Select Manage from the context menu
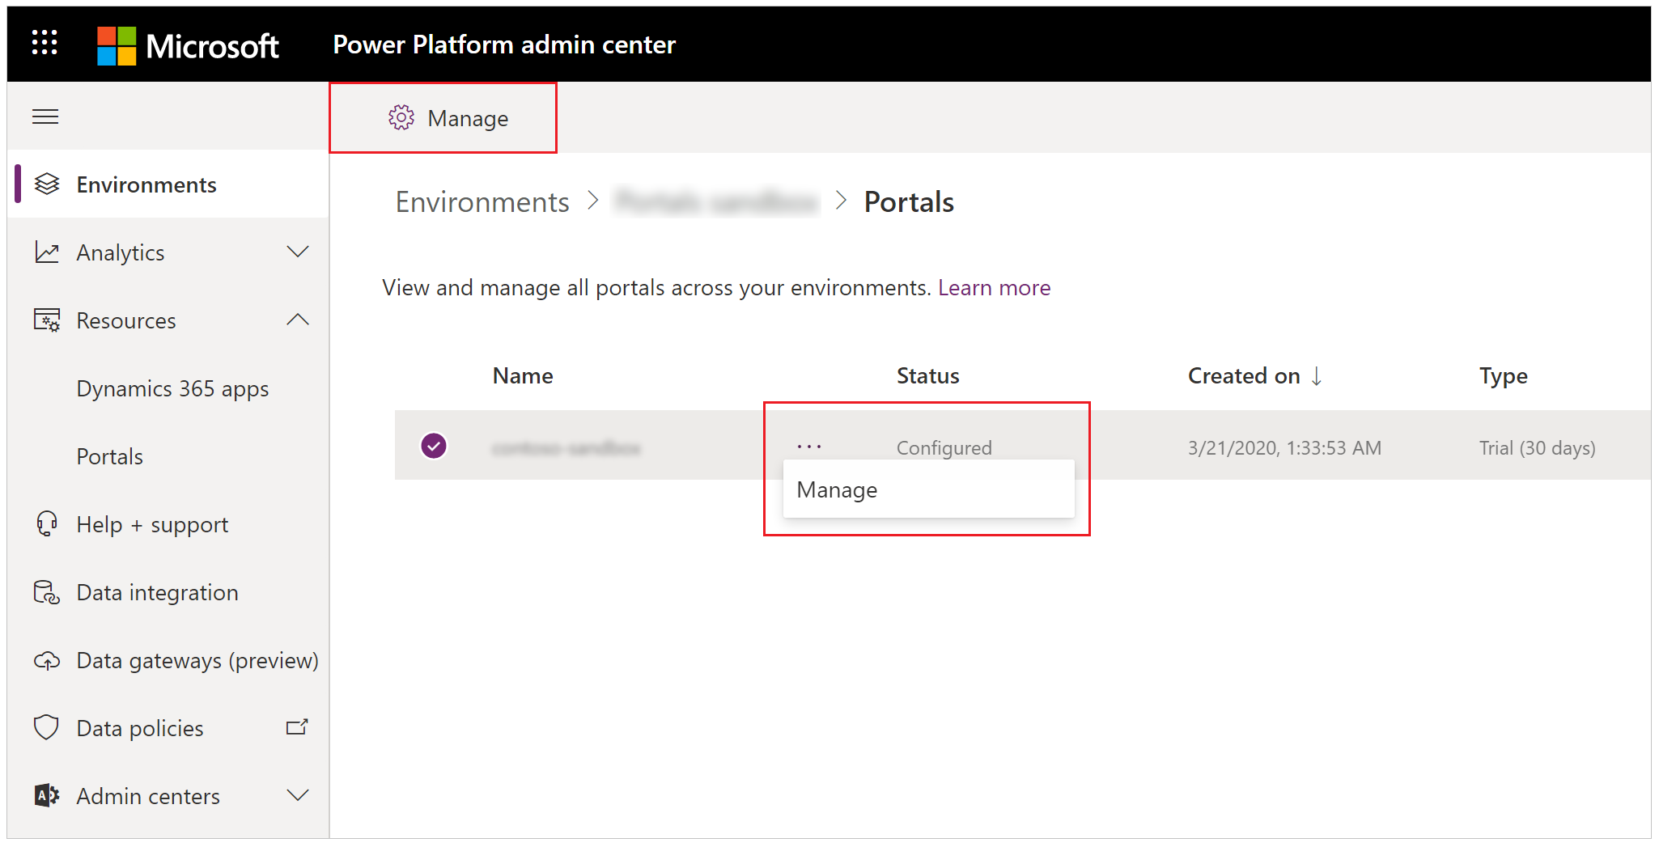Image resolution: width=1659 pixels, height=847 pixels. [x=929, y=490]
